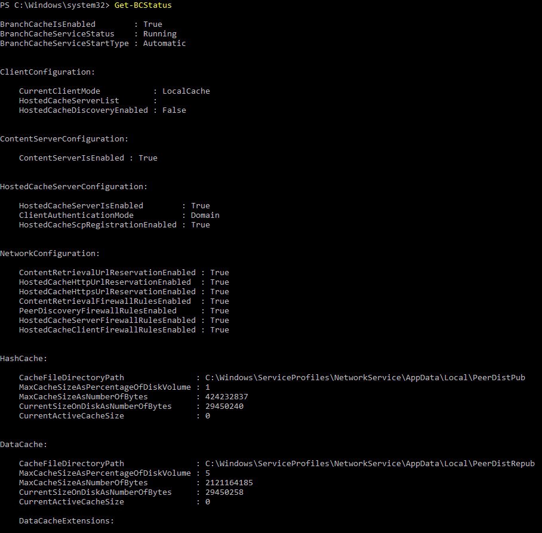542x533 pixels.
Task: Click the HostedCacheDiscoveryEnabled False value
Action: coord(174,110)
